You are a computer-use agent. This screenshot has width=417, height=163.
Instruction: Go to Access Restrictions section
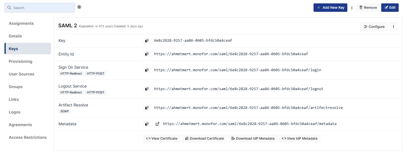click(x=28, y=137)
